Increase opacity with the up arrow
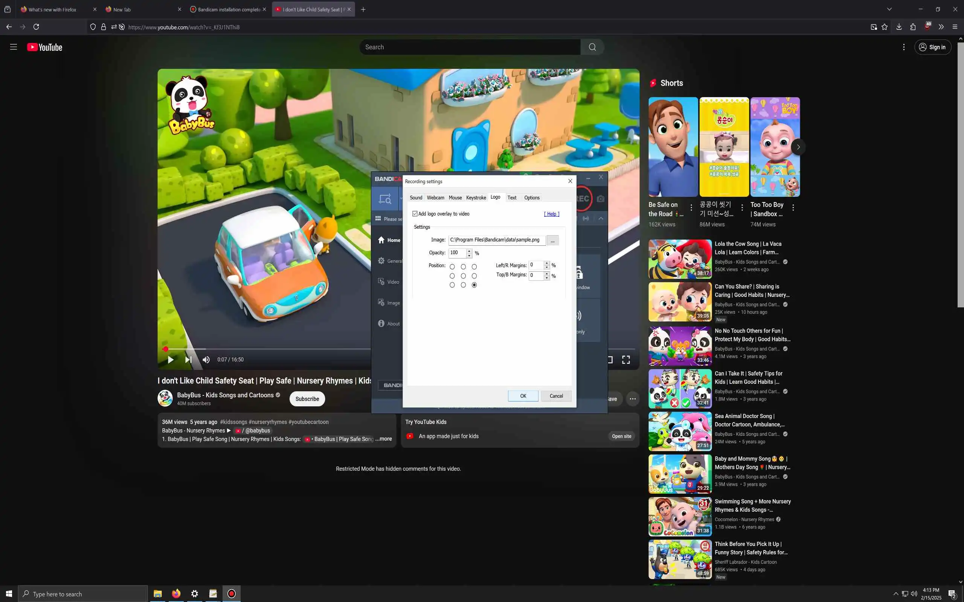The width and height of the screenshot is (964, 602). [469, 251]
